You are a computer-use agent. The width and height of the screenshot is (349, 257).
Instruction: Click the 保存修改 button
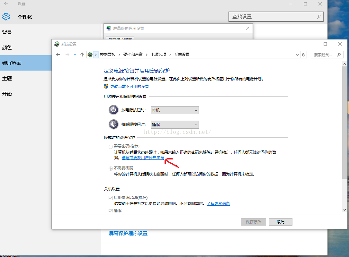(x=254, y=222)
